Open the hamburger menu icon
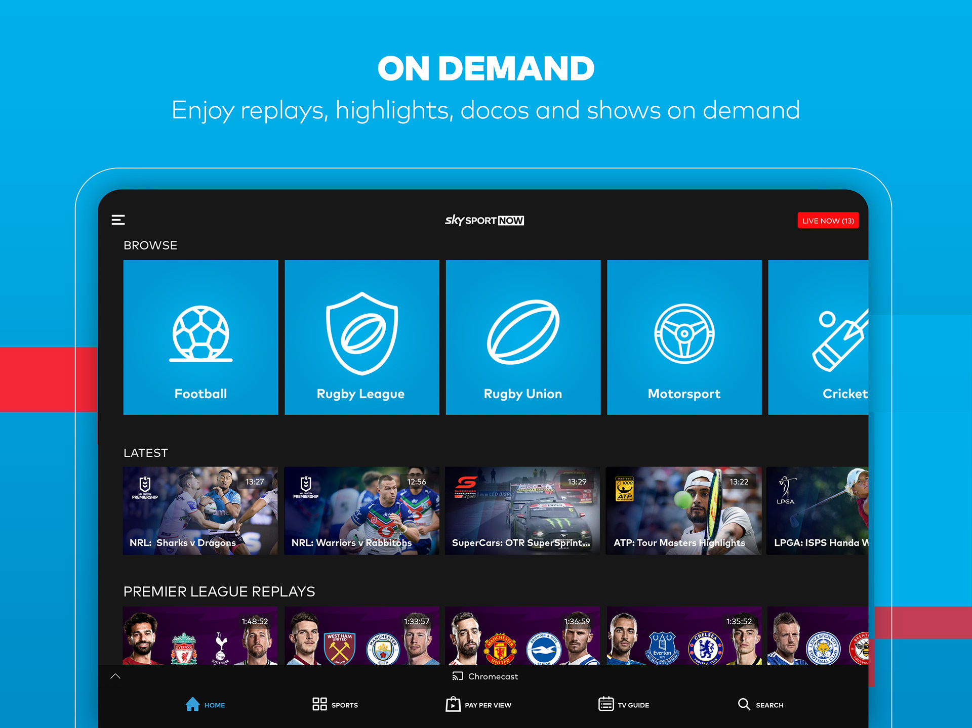The height and width of the screenshot is (728, 972). 118,220
